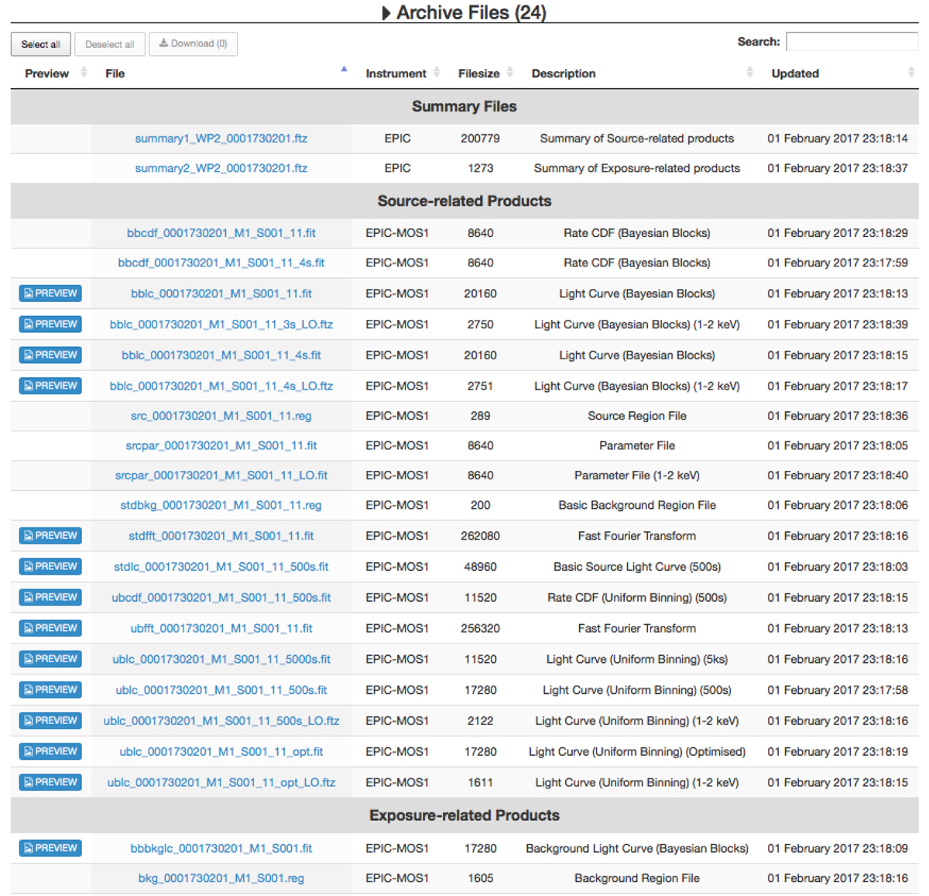
Task: Select filesize value 200779
Action: [x=480, y=139]
